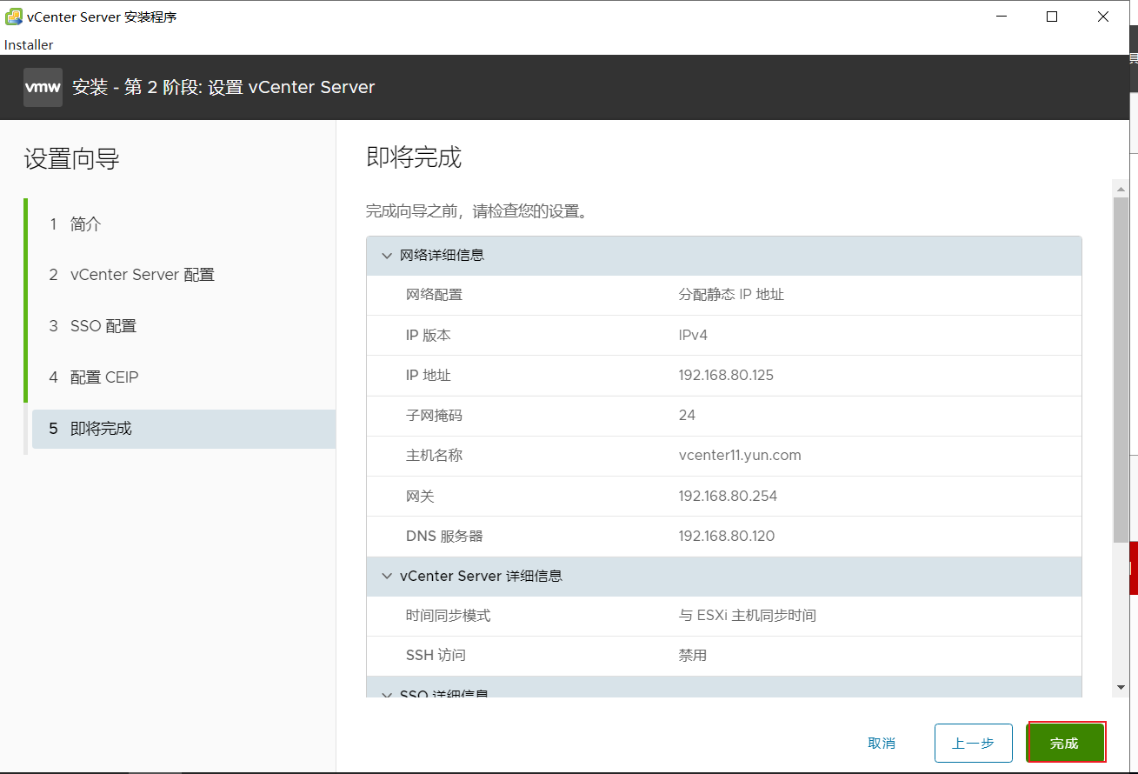Select the 分配静态 IP 地址 value

(x=731, y=295)
